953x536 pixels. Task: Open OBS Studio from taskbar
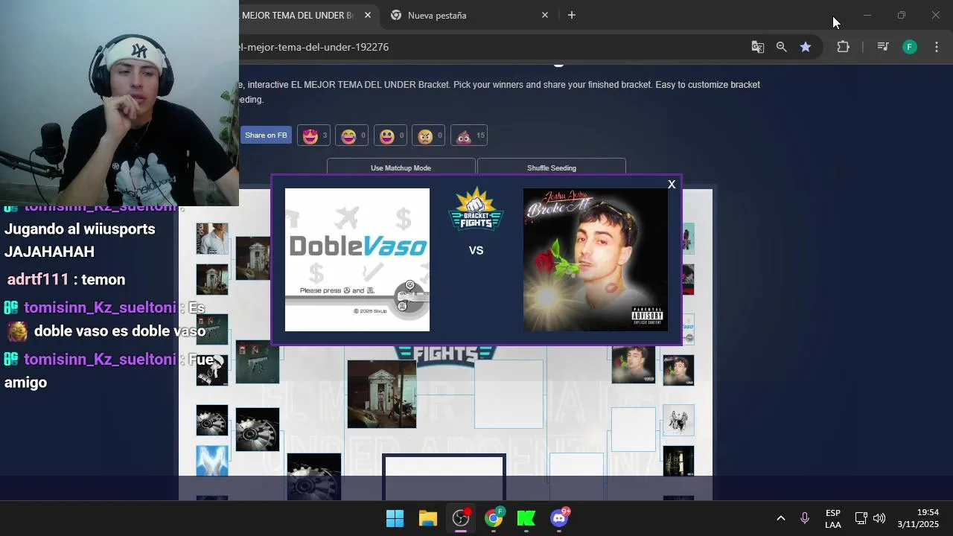tap(461, 518)
